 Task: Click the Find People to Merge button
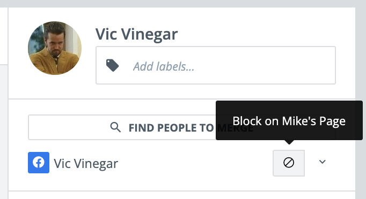[182, 127]
